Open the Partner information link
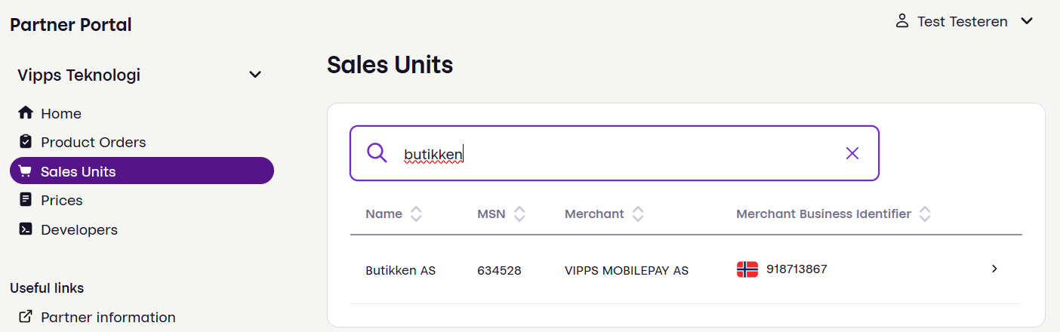The image size is (1060, 332). (x=108, y=317)
